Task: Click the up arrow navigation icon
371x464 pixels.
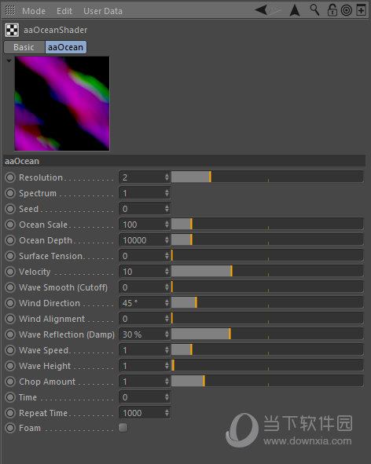Action: pyautogui.click(x=295, y=10)
